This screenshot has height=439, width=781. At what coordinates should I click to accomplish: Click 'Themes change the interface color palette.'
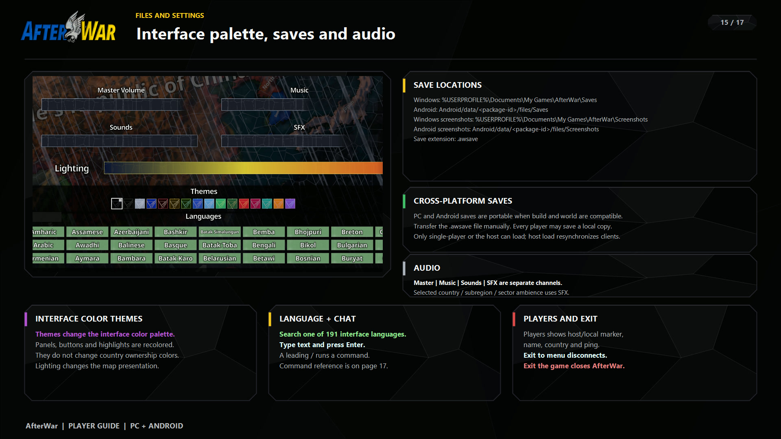(x=105, y=334)
